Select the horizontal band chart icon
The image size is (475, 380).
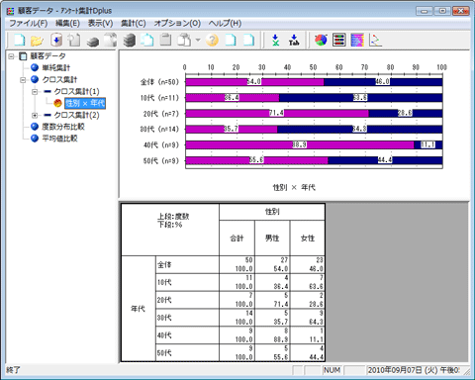click(x=339, y=41)
